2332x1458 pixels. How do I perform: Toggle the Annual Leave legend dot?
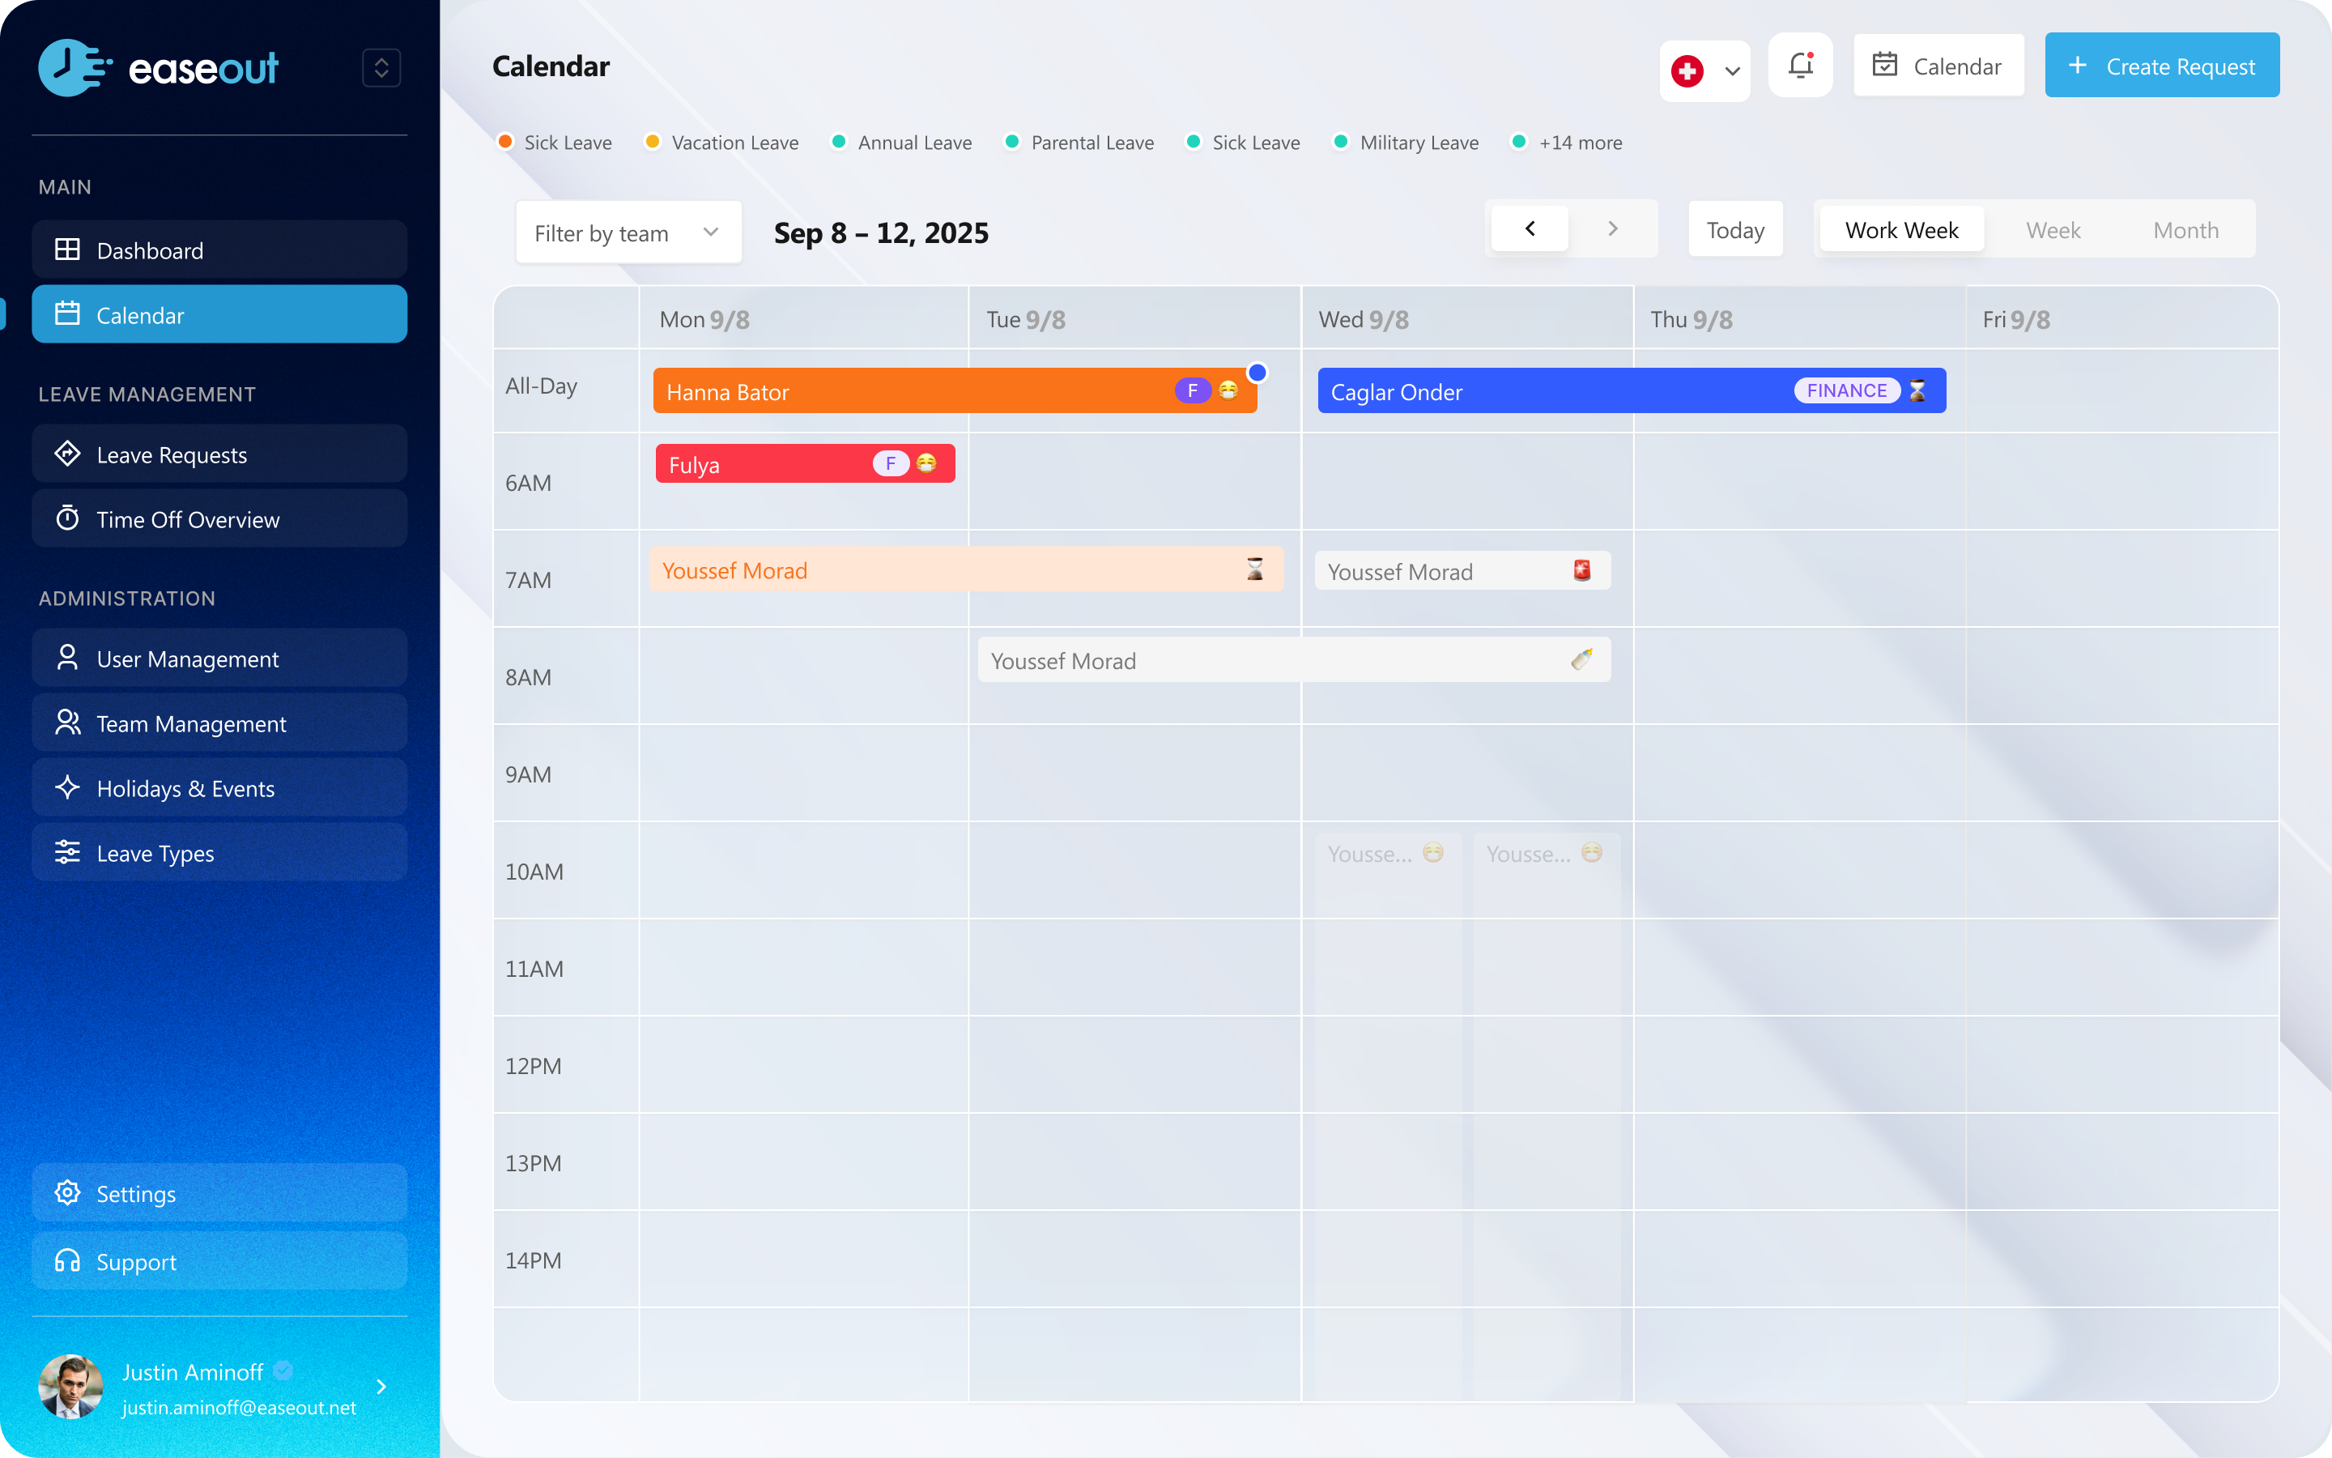840,142
